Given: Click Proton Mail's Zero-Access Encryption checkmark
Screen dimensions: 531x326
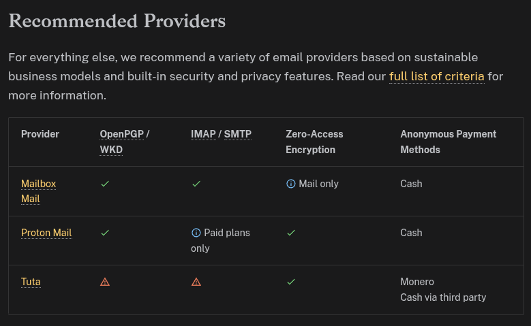Looking at the screenshot, I should tap(291, 233).
